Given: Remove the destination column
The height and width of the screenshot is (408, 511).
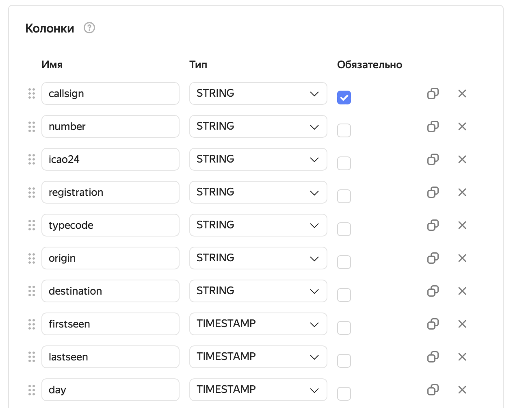Looking at the screenshot, I should pyautogui.click(x=462, y=291).
